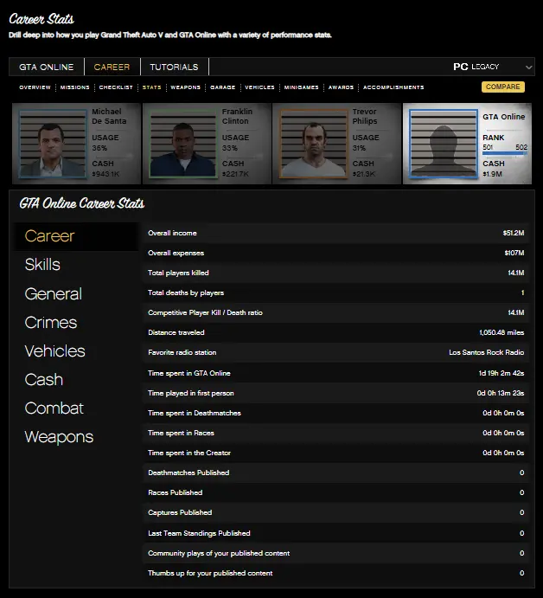
Task: Click the GTA Online Career Stats heading
Action: [x=82, y=203]
